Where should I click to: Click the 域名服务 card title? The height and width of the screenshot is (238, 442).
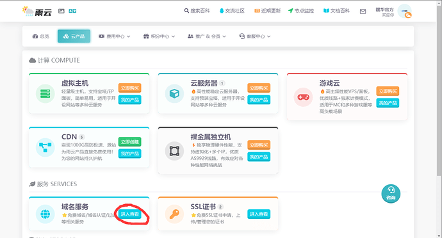pyautogui.click(x=75, y=207)
